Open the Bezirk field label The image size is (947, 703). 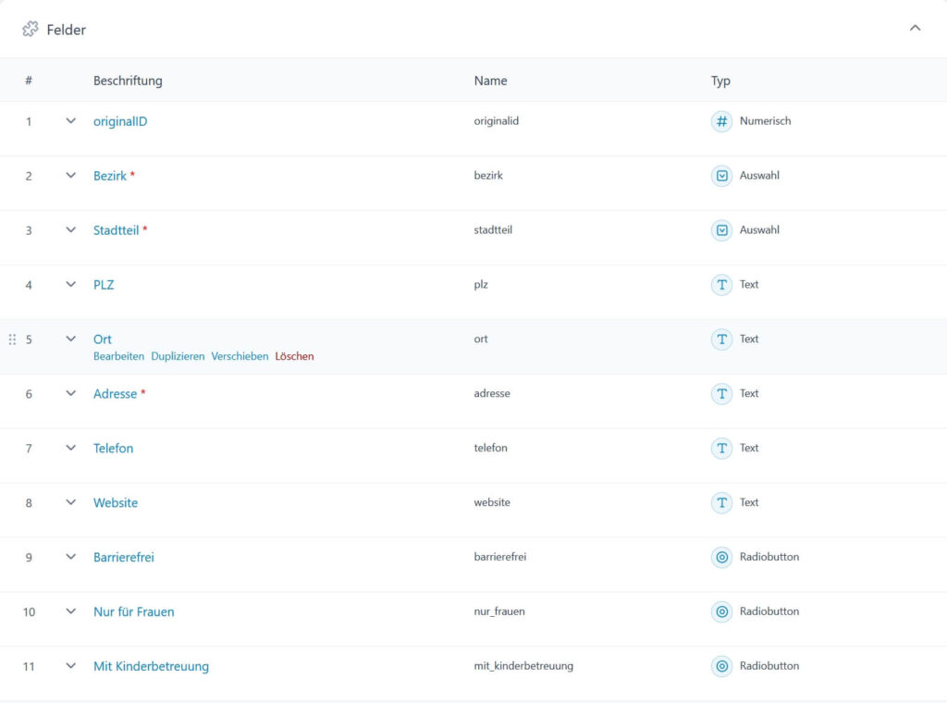[x=109, y=176]
